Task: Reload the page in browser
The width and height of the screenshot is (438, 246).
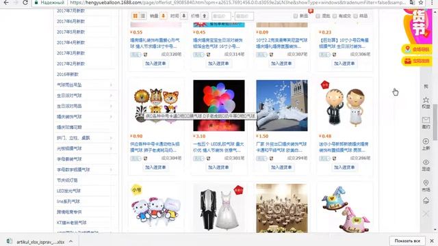Action: coord(25,3)
